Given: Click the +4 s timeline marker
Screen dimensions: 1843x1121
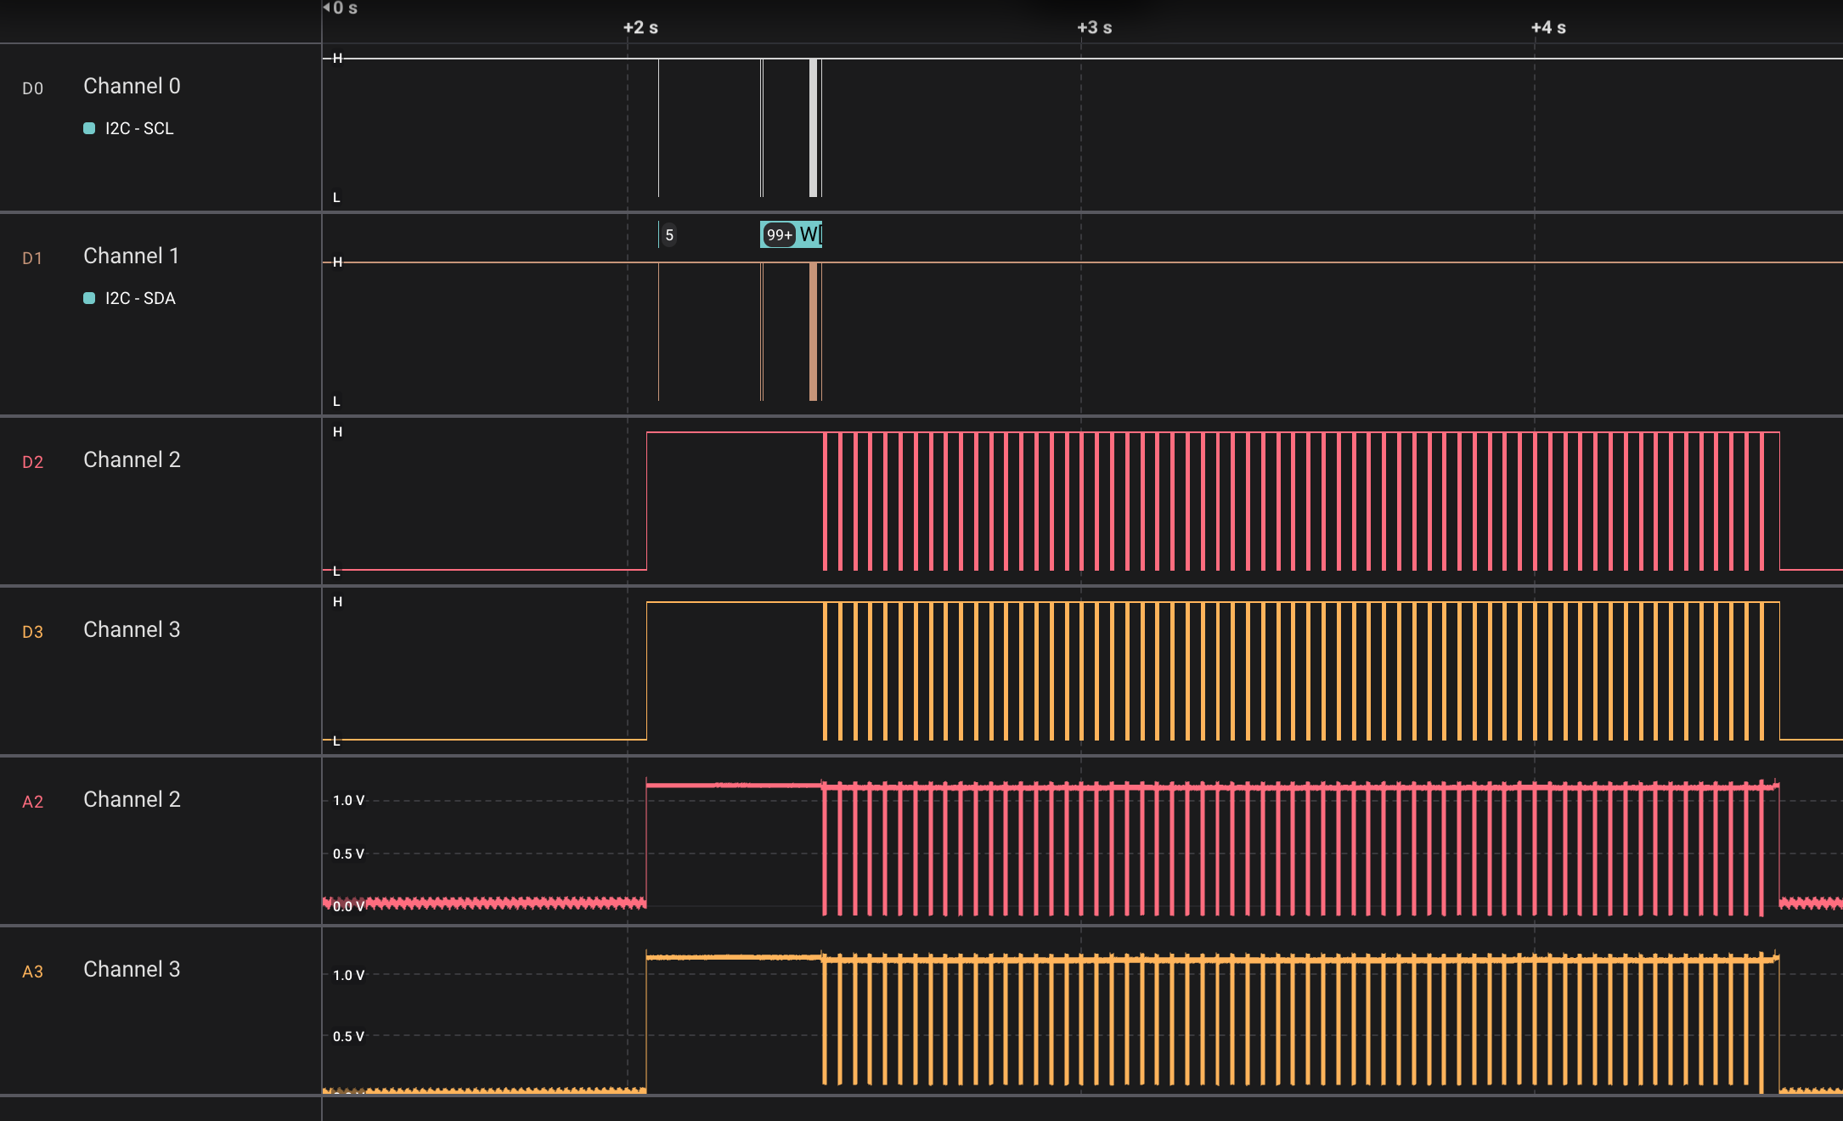Looking at the screenshot, I should tap(1547, 27).
